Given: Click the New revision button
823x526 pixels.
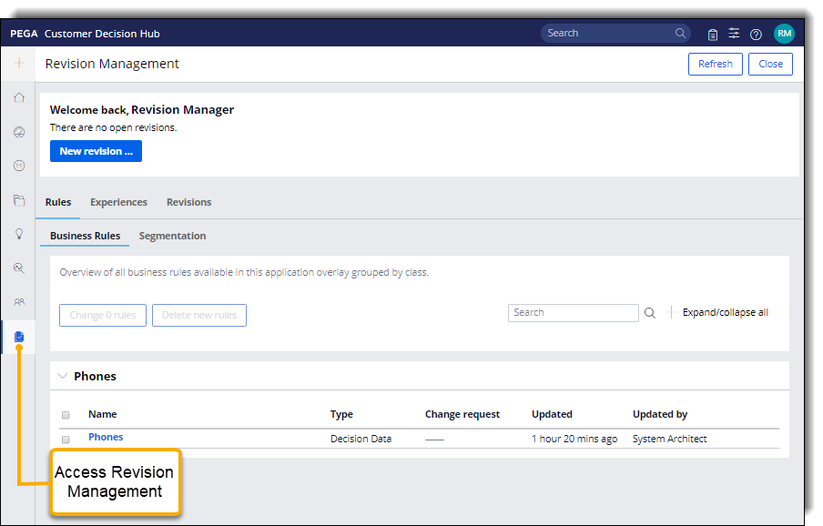Looking at the screenshot, I should click(x=96, y=151).
